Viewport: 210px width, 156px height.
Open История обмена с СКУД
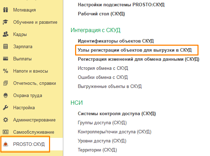coord(103,68)
